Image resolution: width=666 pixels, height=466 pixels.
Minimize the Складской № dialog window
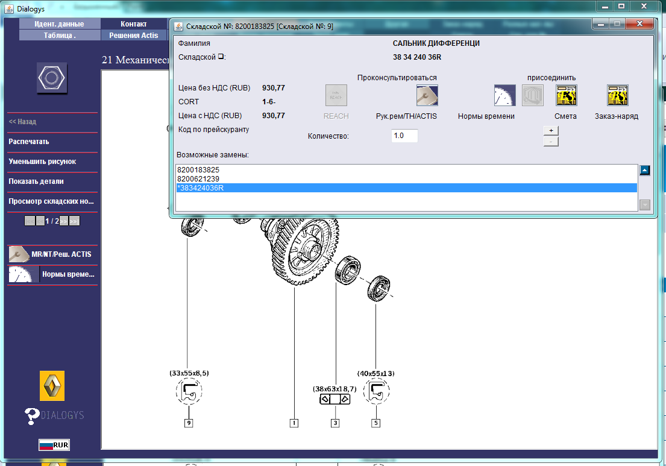pos(600,24)
